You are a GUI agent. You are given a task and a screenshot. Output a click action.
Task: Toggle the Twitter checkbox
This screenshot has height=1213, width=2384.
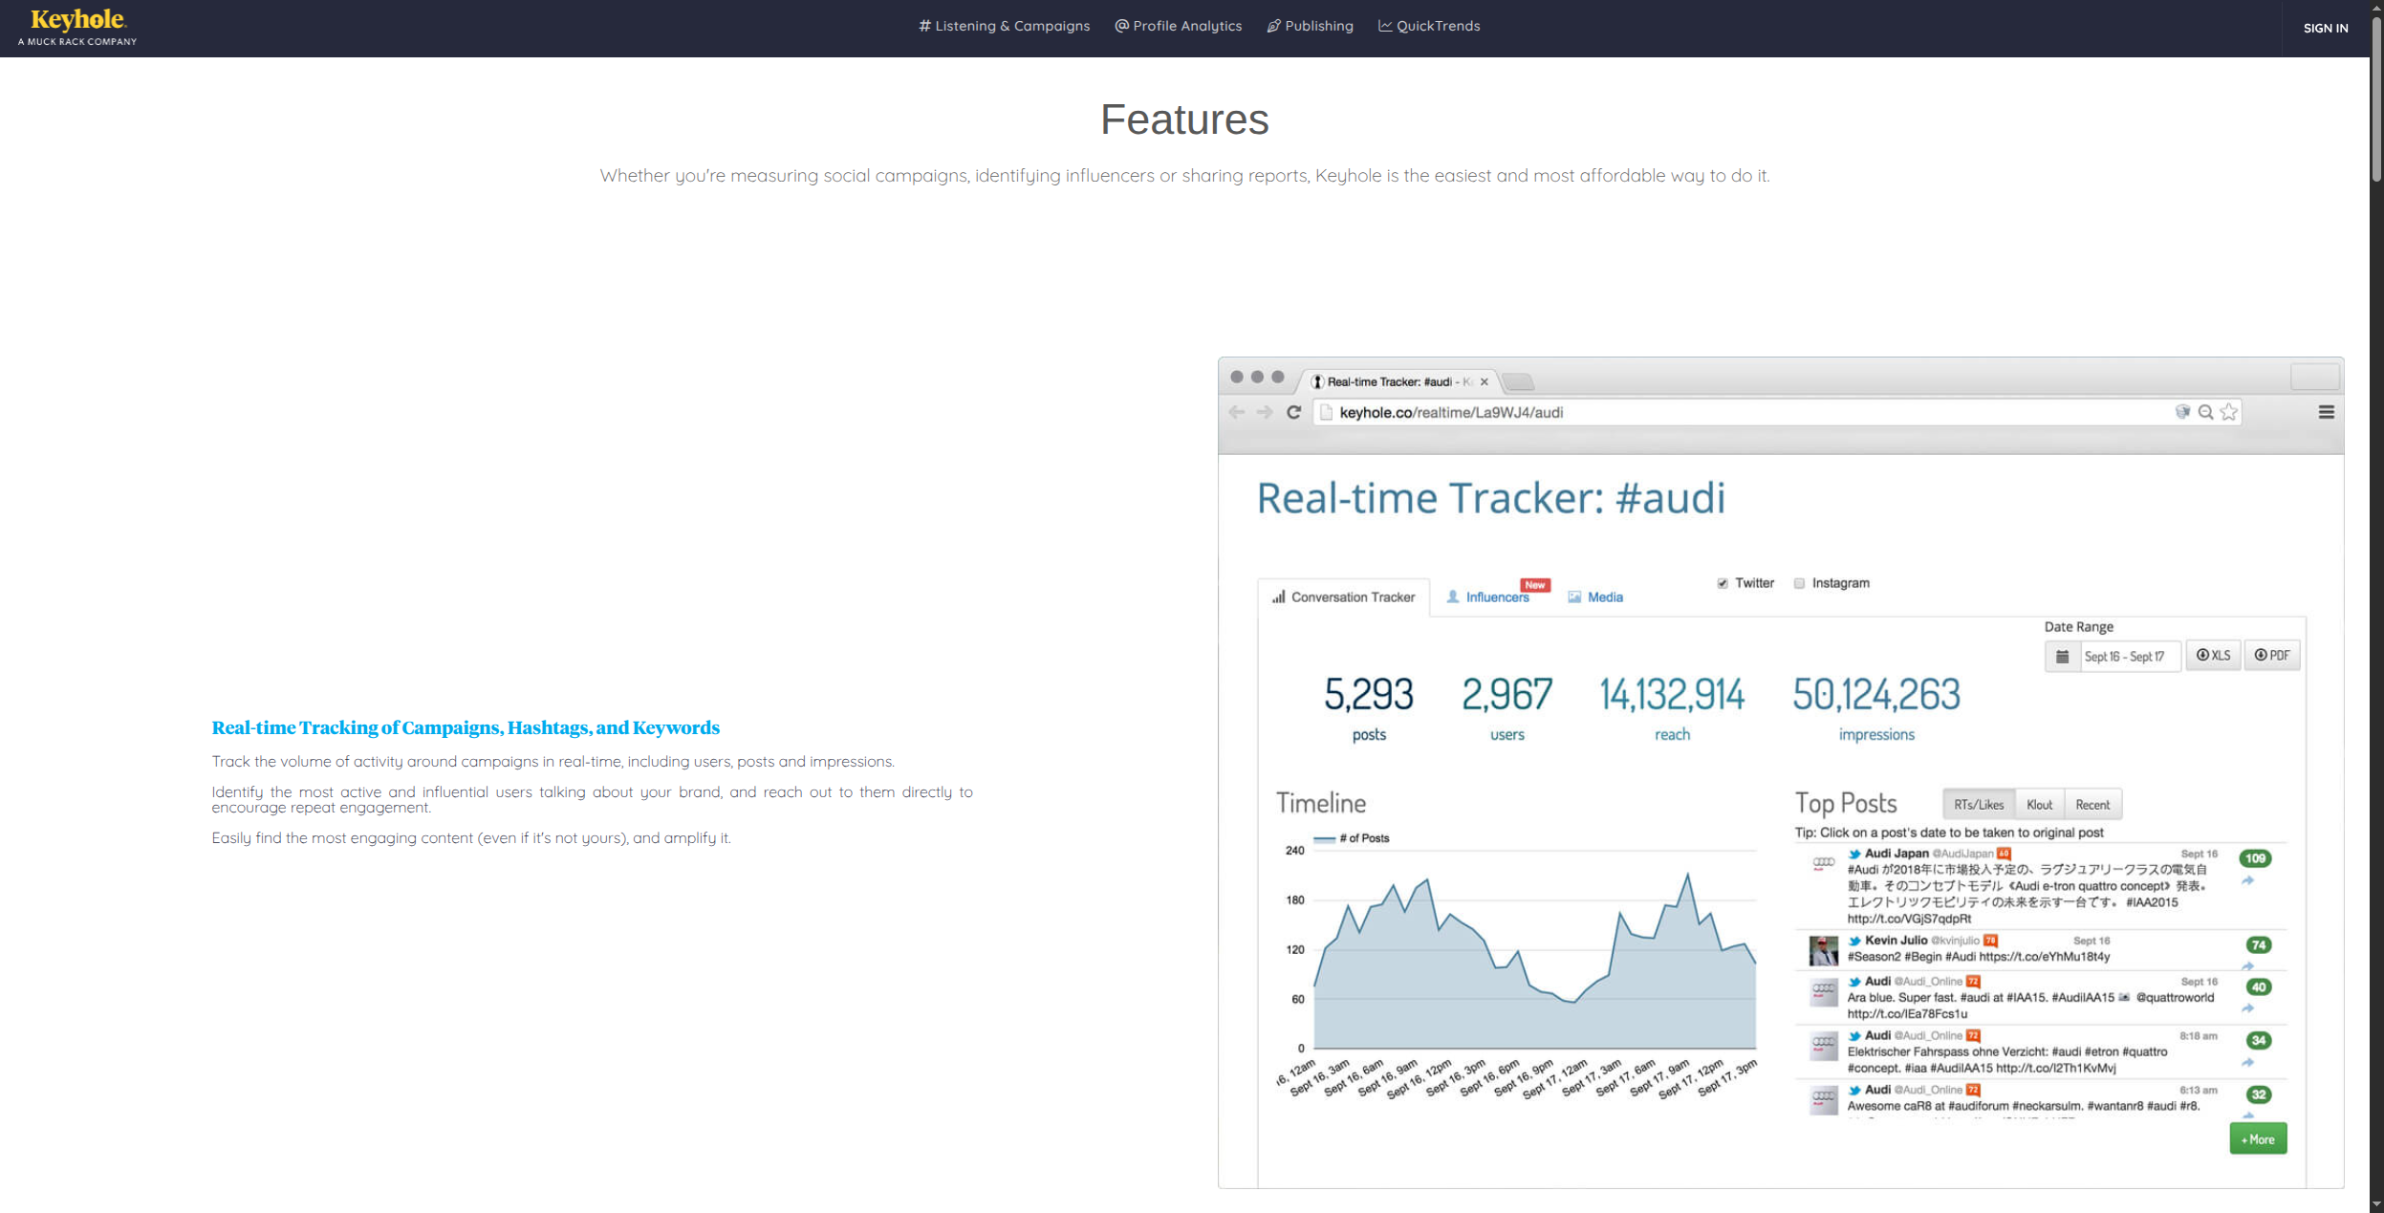tap(1723, 583)
